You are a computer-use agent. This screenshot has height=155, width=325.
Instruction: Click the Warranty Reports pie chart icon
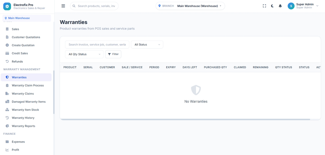pos(7,126)
